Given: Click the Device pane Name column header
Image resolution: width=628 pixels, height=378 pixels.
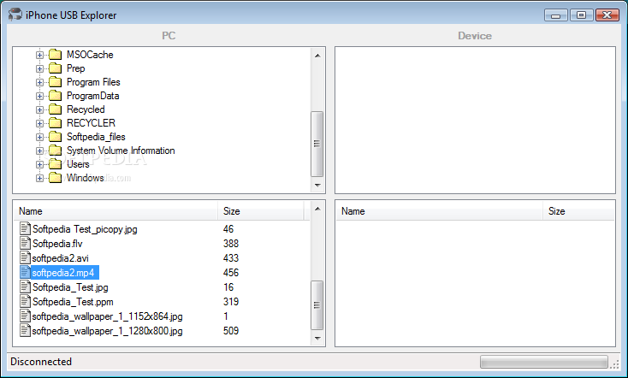Looking at the screenshot, I should click(440, 211).
